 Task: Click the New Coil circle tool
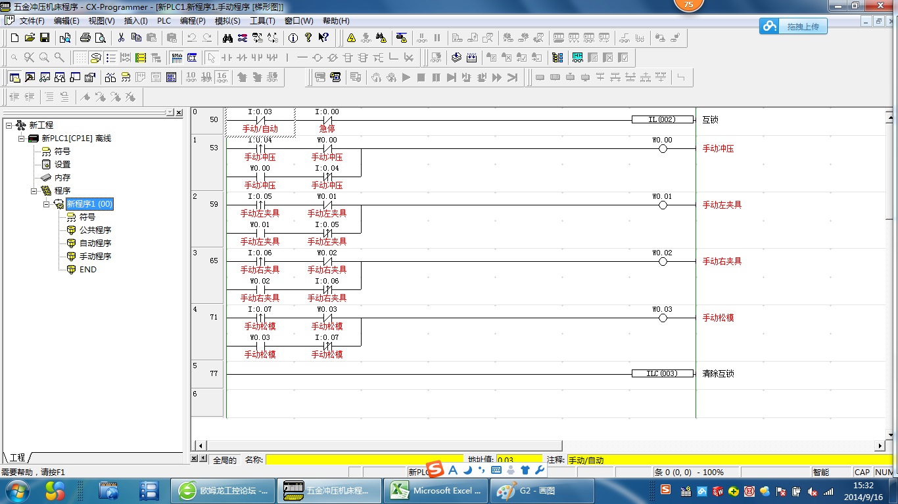[318, 58]
